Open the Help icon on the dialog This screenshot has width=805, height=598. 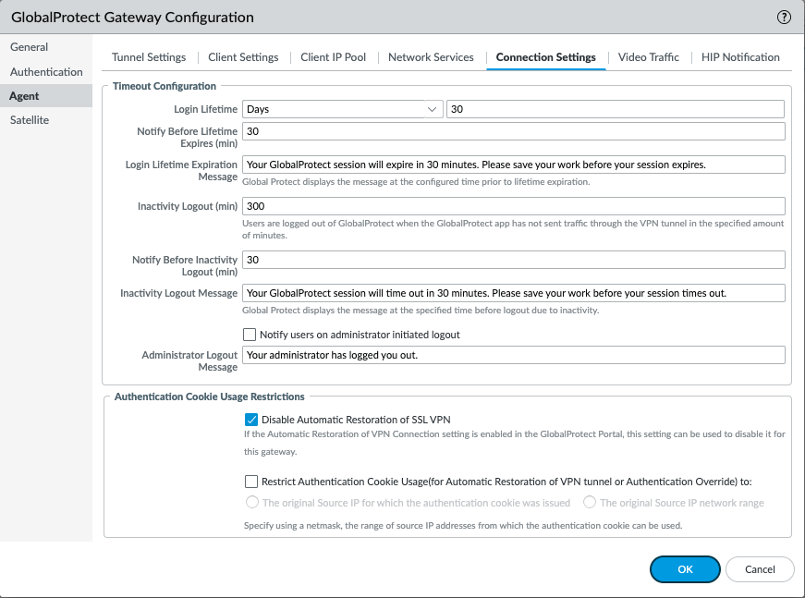783,17
